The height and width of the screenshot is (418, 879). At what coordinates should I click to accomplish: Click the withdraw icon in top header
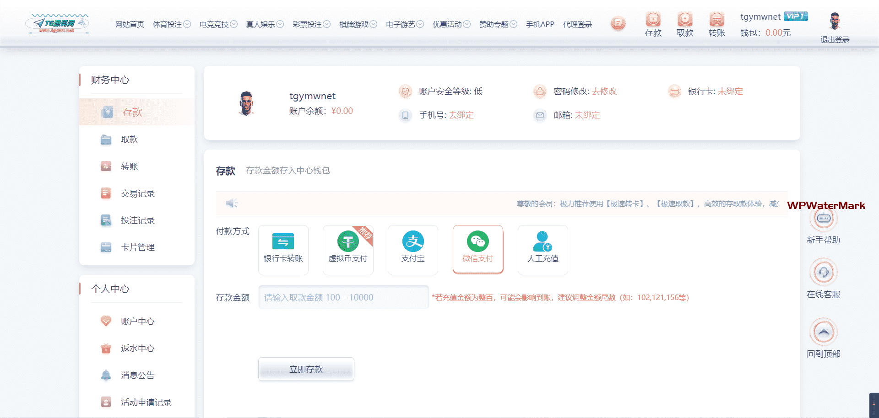tap(685, 20)
